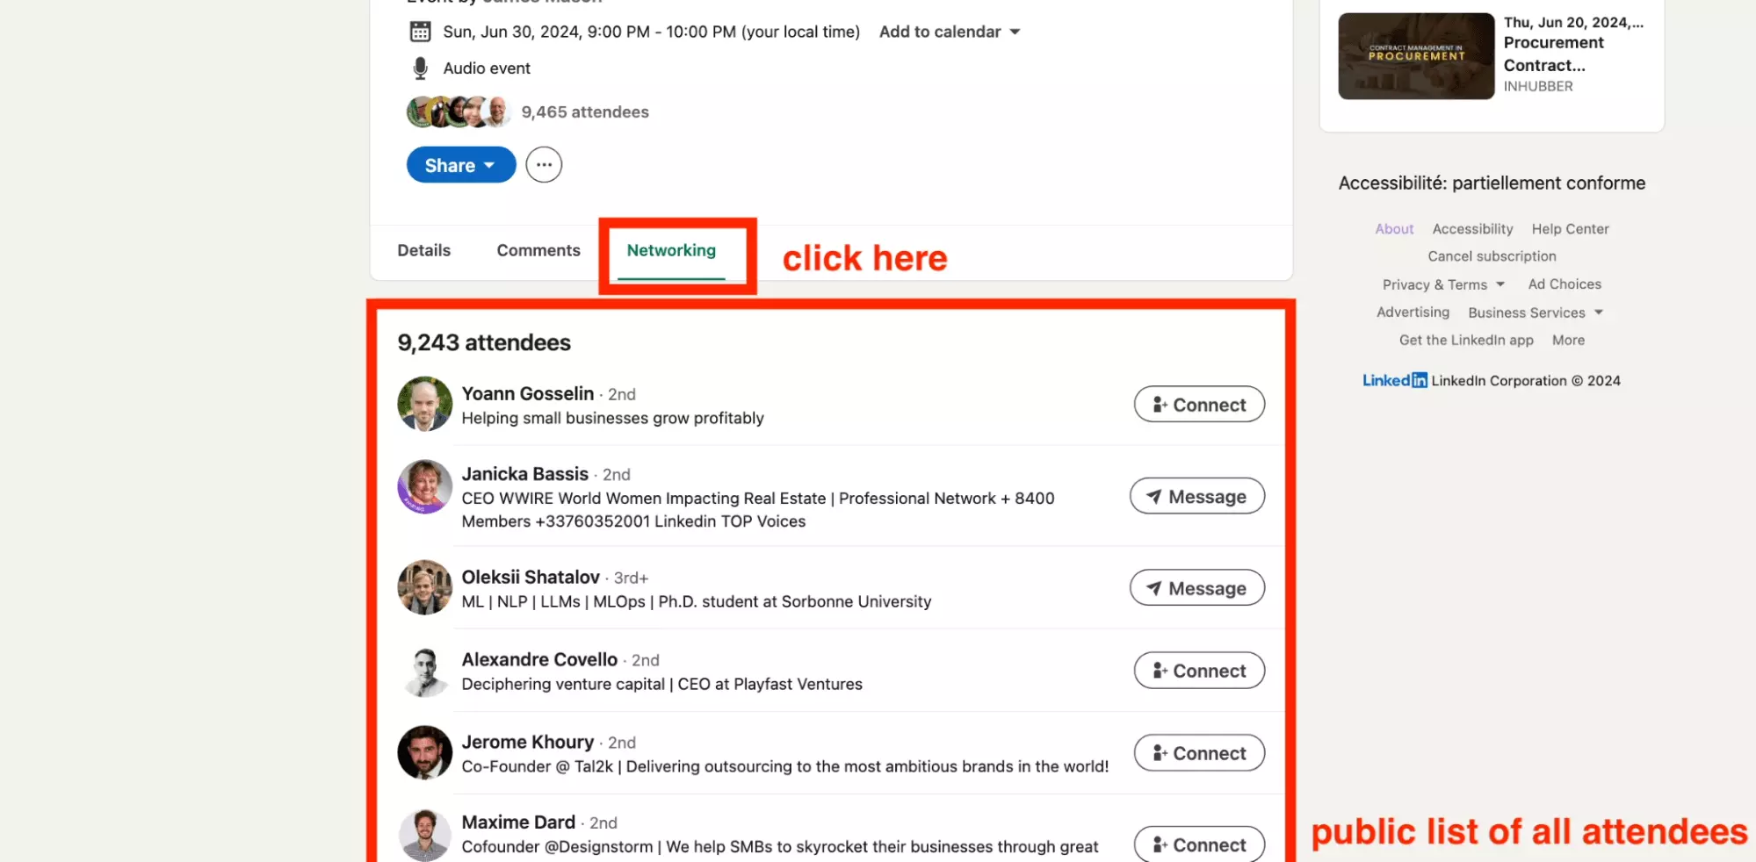Open the Comments tab
This screenshot has height=862, width=1756.
[538, 251]
